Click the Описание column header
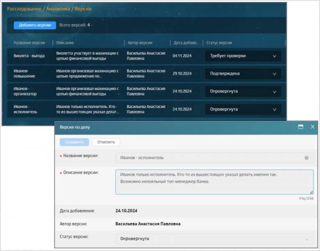Screen dimensions: 320x251 (x=65, y=43)
